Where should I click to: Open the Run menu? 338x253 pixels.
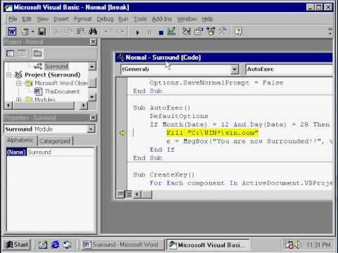click(123, 19)
